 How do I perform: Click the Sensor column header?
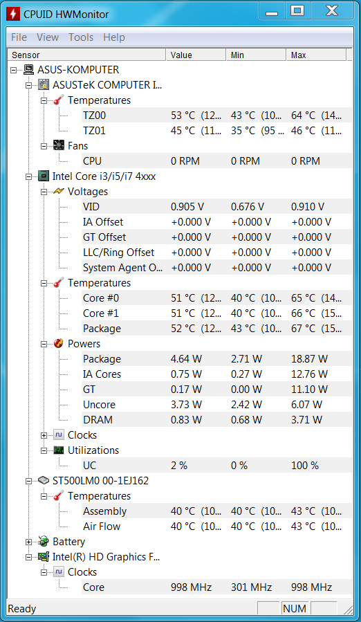coord(86,55)
